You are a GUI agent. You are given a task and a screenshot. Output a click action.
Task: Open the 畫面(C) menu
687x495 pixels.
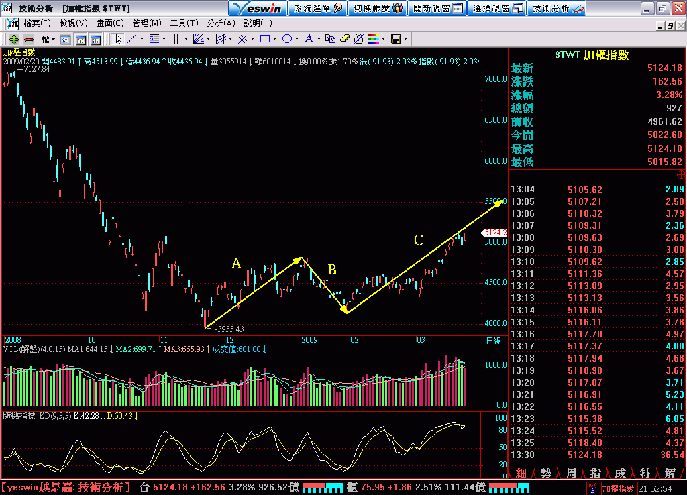pos(110,23)
